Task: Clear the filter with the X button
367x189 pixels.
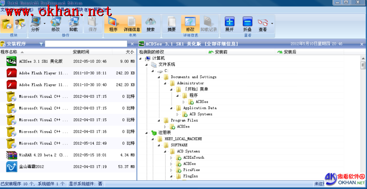Action: tap(132, 44)
